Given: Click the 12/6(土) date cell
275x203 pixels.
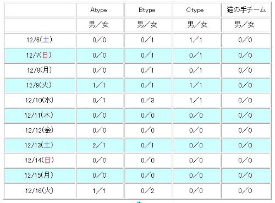Looking at the screenshot, I should [40, 40].
